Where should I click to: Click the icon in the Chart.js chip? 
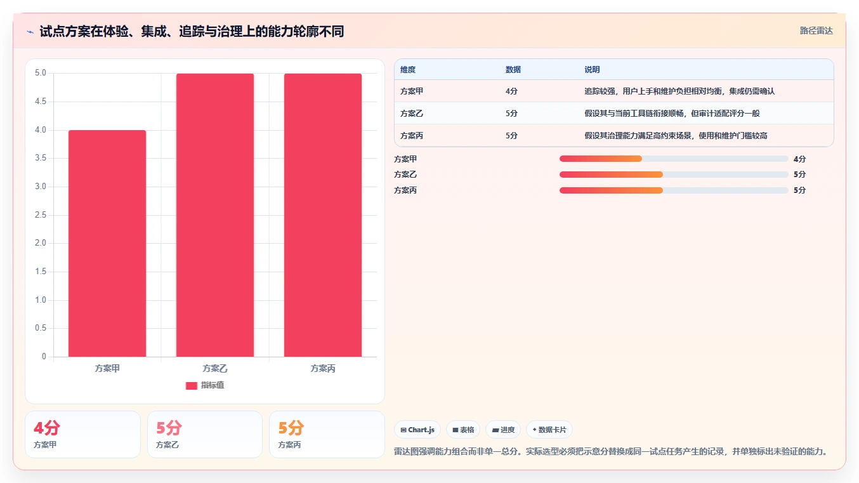click(x=403, y=430)
